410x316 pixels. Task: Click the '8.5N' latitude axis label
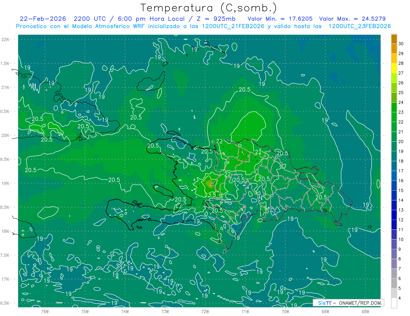coord(5,207)
